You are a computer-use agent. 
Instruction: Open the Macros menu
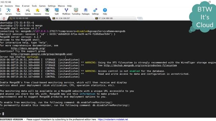tap(61, 6)
